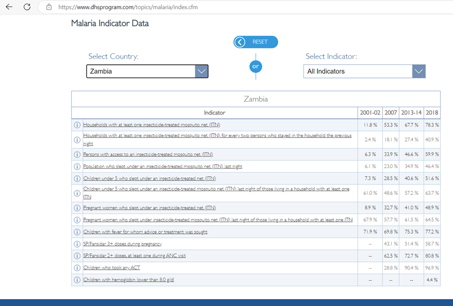Open the Zambia country combo box
The width and height of the screenshot is (453, 306).
point(147,72)
